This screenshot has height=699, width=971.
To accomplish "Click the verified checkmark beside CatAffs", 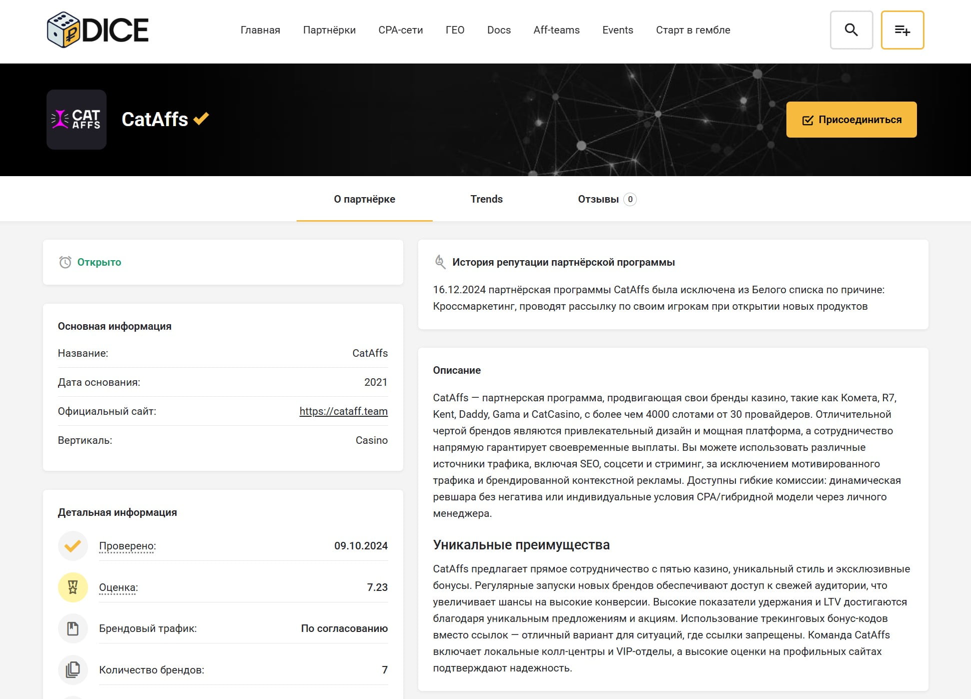I will (x=201, y=119).
